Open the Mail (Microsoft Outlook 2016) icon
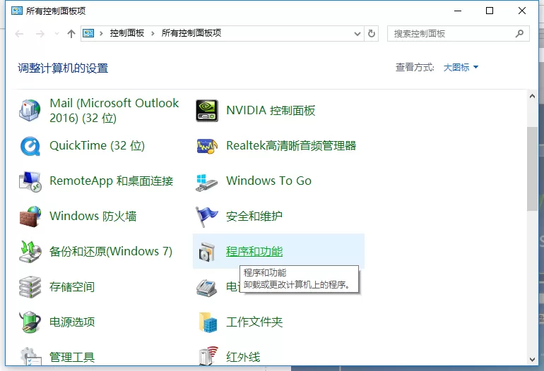Image resolution: width=544 pixels, height=371 pixels. click(30, 110)
